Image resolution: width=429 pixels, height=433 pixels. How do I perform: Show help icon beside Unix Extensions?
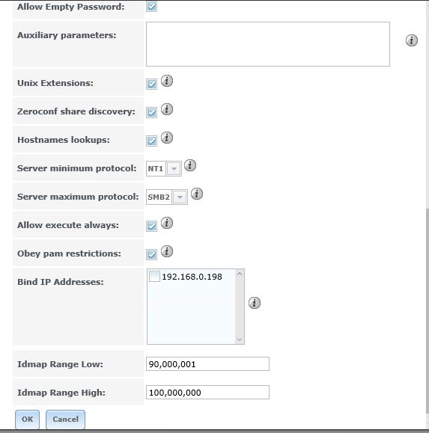point(167,81)
